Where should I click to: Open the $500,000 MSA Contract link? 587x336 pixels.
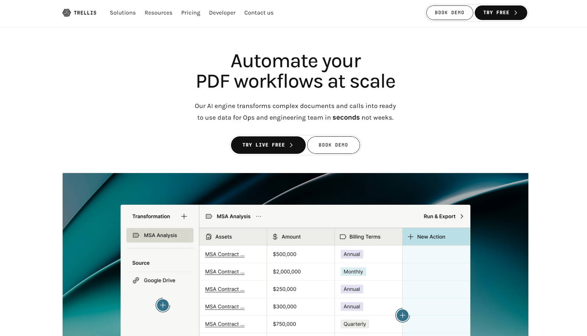point(224,254)
